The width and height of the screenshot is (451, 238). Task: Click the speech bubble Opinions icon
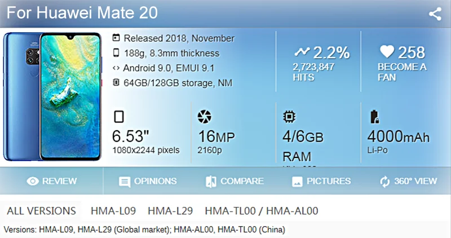click(124, 182)
